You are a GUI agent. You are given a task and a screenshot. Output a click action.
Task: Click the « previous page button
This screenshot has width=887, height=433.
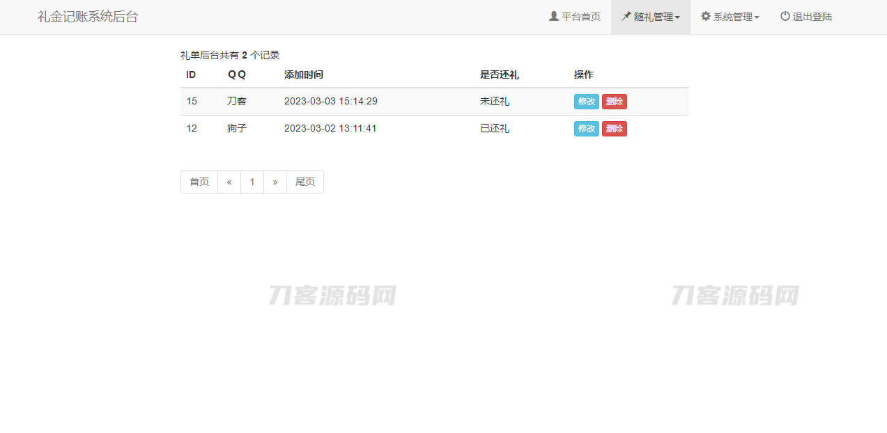(229, 182)
